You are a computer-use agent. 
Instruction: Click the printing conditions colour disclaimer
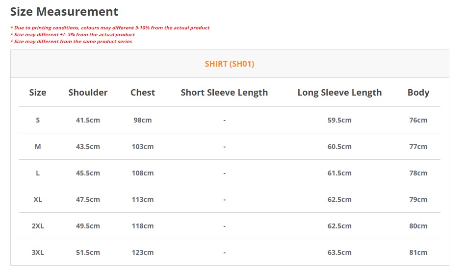click(x=110, y=28)
